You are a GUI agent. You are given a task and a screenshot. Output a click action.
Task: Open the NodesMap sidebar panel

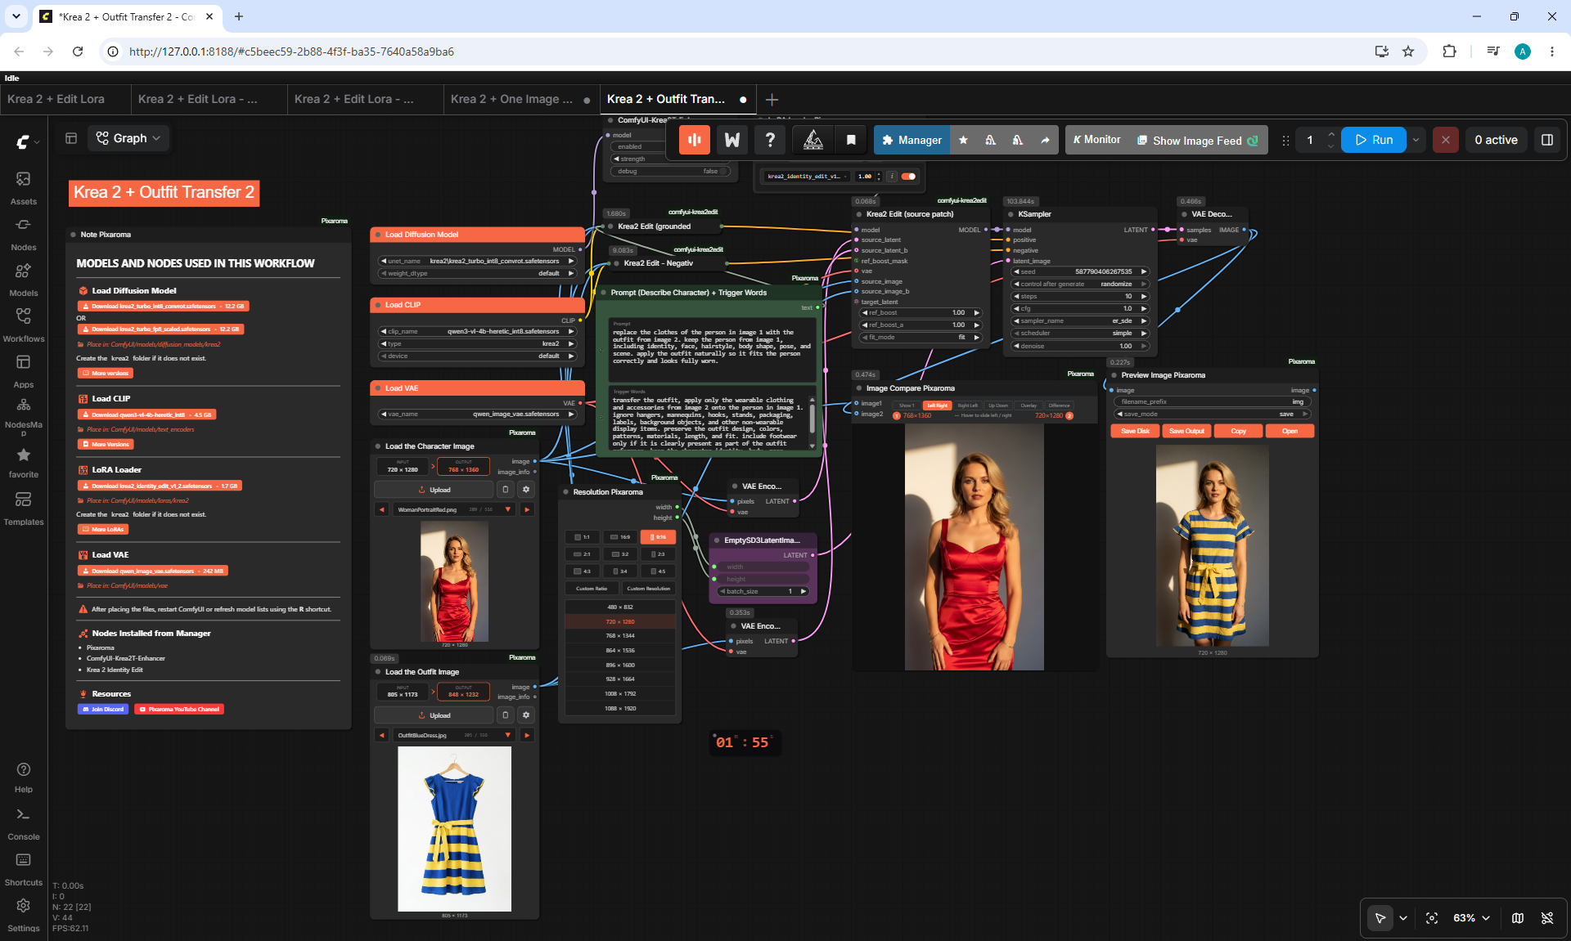coord(23,416)
